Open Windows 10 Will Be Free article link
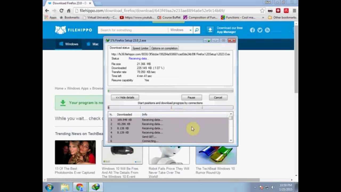Screen dimensions: 341x192 tap(120, 173)
